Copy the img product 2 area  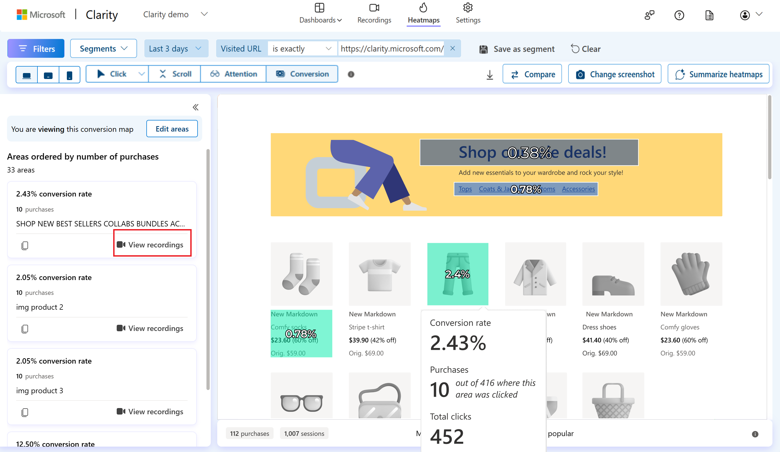click(x=25, y=329)
